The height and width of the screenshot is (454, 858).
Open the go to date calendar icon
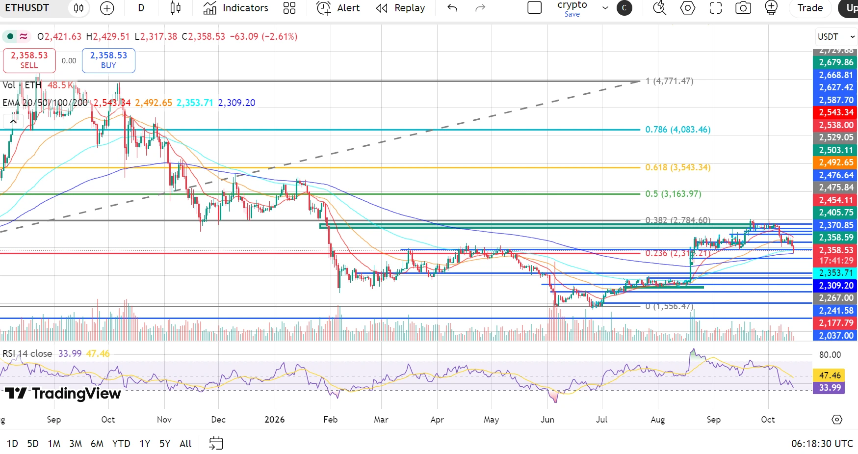[x=216, y=443]
